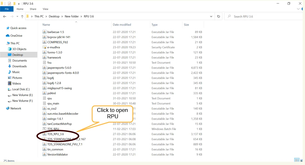
Task: Select jasperreports-5.6.0 file
Action: click(x=59, y=68)
